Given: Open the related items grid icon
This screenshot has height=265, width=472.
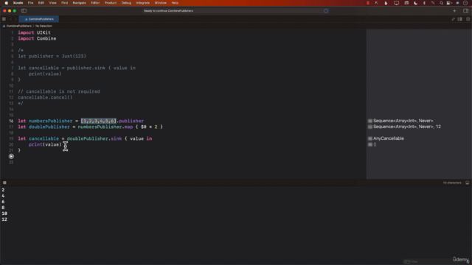Looking at the screenshot, I should (4, 19).
